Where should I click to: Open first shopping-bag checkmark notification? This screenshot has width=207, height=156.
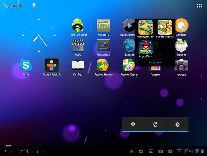(x=141, y=151)
